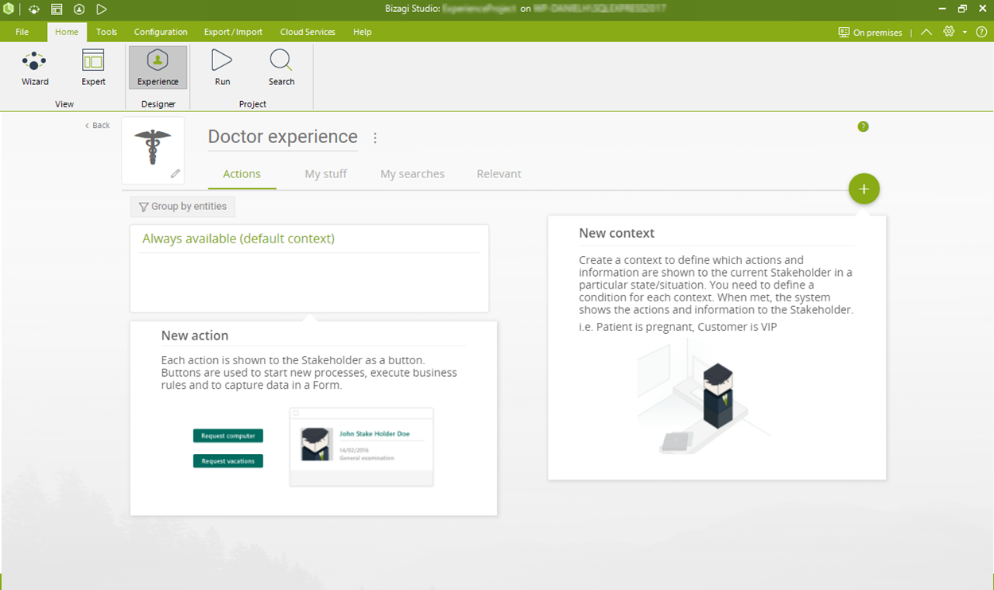Screen dimensions: 994x590
Task: Click the New action tooltip heading
Action: [195, 336]
